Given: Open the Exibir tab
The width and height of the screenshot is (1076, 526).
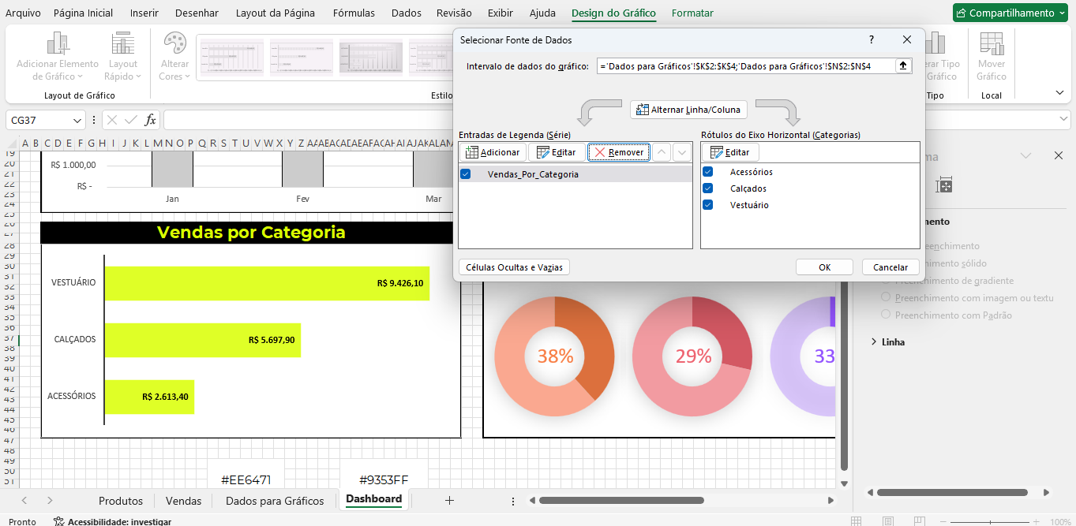Looking at the screenshot, I should point(500,13).
